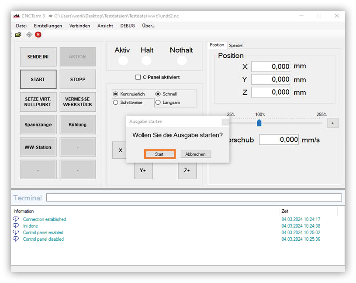Close the Ausgabe starten dialog
The image size is (356, 283).
coord(225,122)
